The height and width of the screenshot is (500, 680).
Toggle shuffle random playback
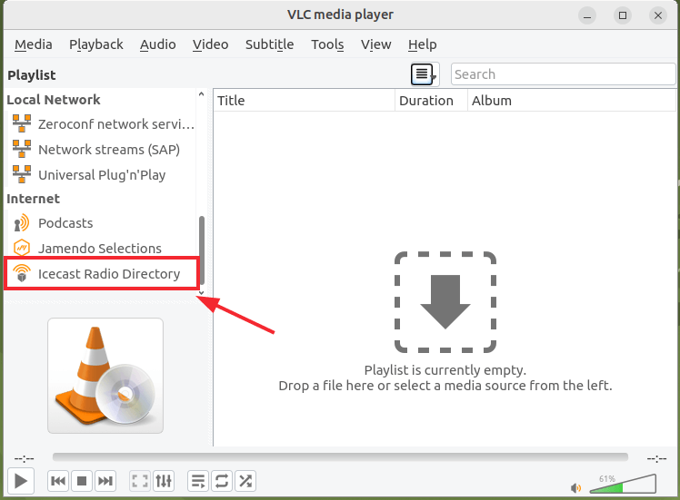245,481
